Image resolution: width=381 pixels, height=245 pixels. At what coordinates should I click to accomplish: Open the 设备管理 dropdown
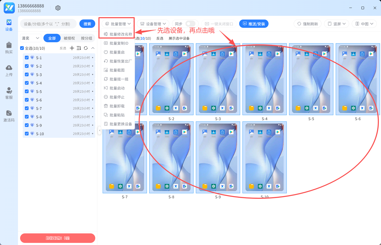(153, 24)
